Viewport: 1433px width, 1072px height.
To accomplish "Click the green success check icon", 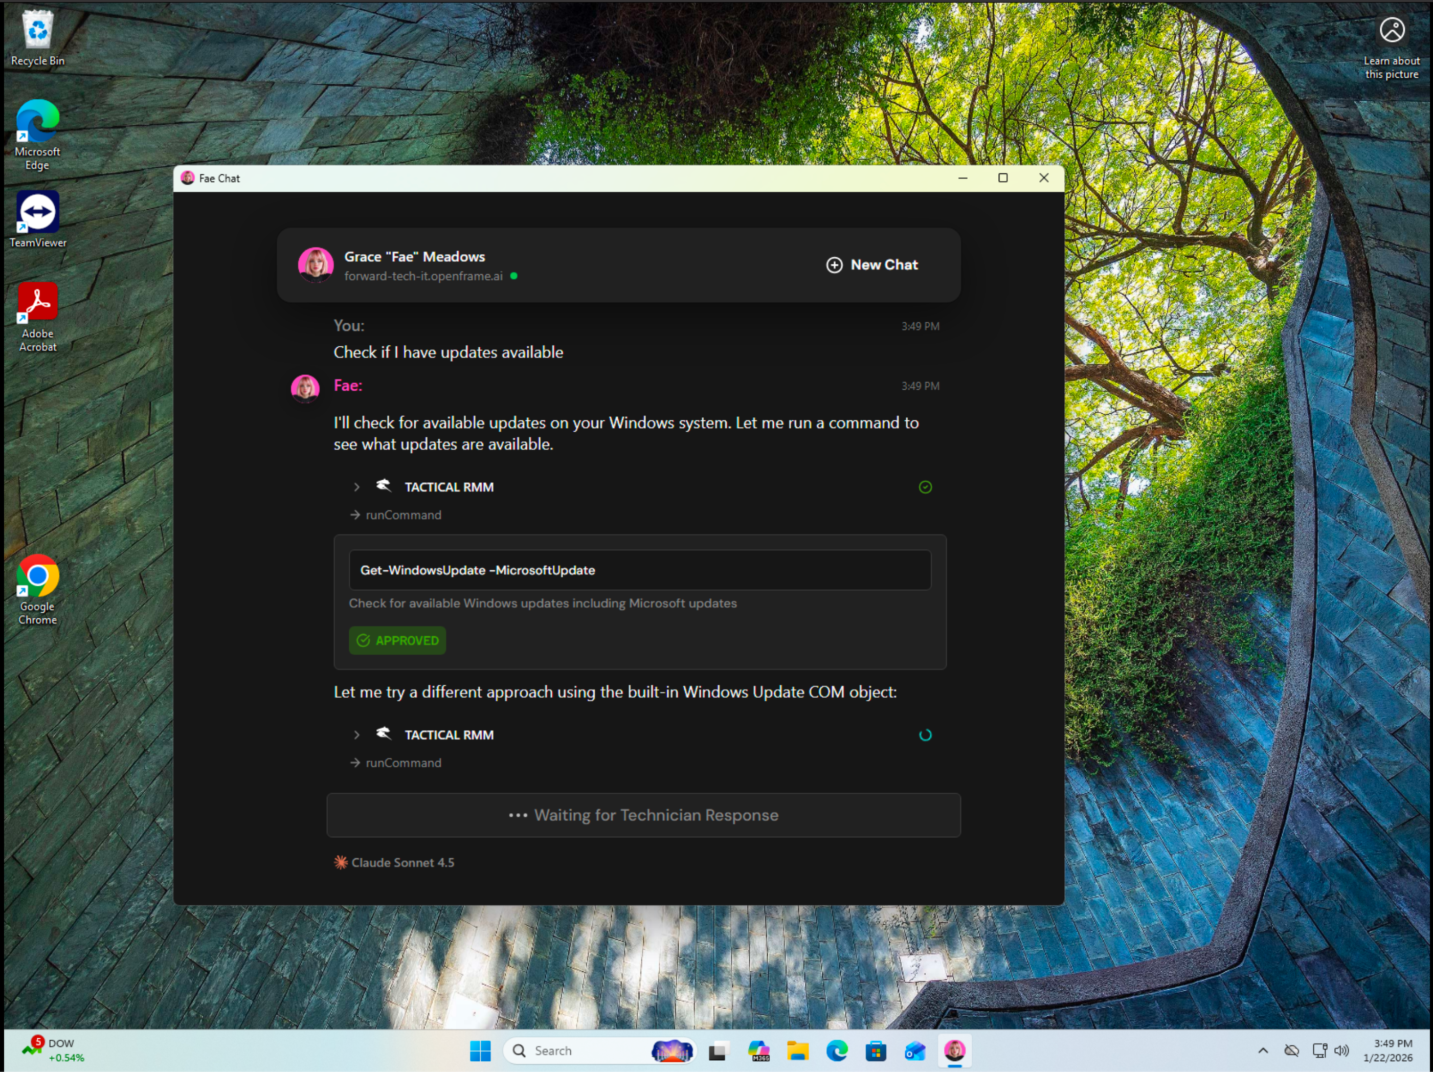I will point(925,487).
